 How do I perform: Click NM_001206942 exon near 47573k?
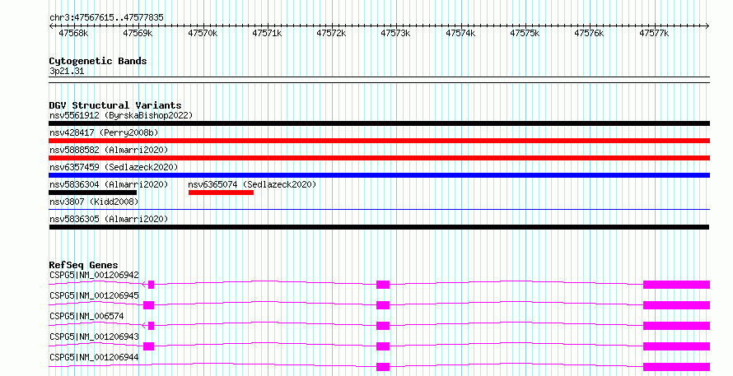click(x=383, y=285)
